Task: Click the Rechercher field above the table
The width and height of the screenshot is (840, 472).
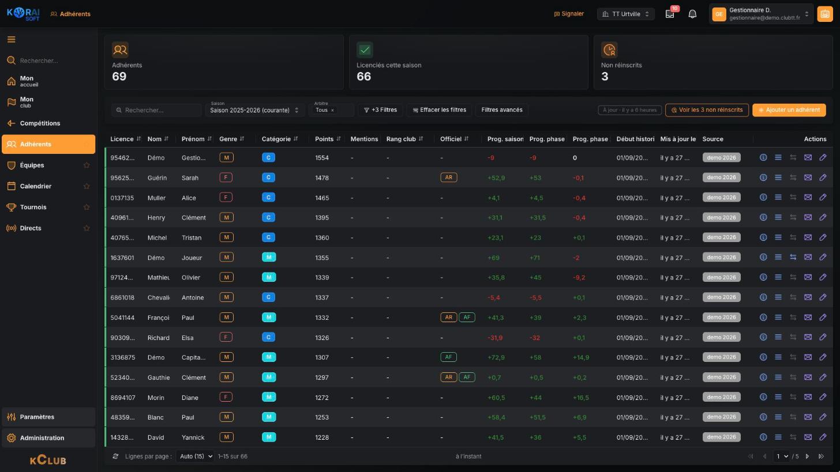Action: [x=156, y=110]
